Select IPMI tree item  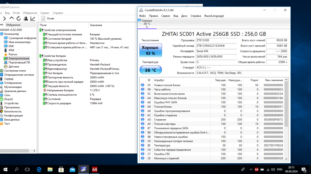click(11, 50)
